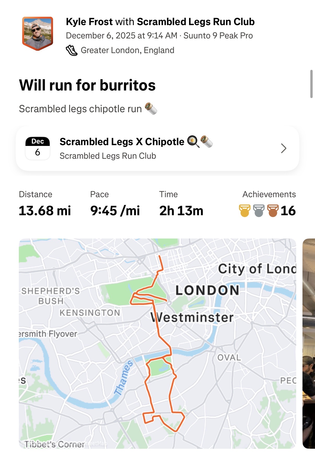Click the silver medal achievement icon

tap(259, 211)
